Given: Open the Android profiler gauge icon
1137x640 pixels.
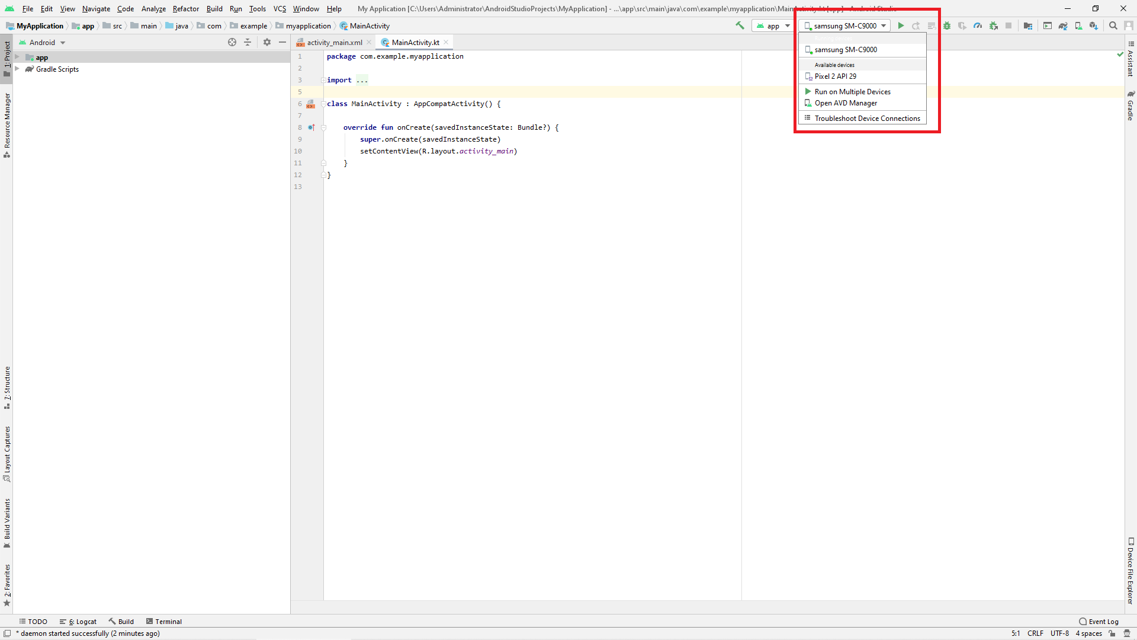Looking at the screenshot, I should 978,25.
